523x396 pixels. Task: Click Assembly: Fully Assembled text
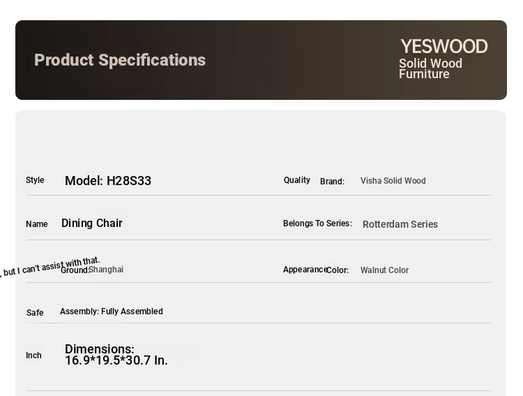pos(112,311)
